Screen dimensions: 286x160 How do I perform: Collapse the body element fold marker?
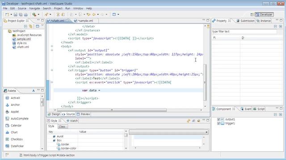pos(52,46)
